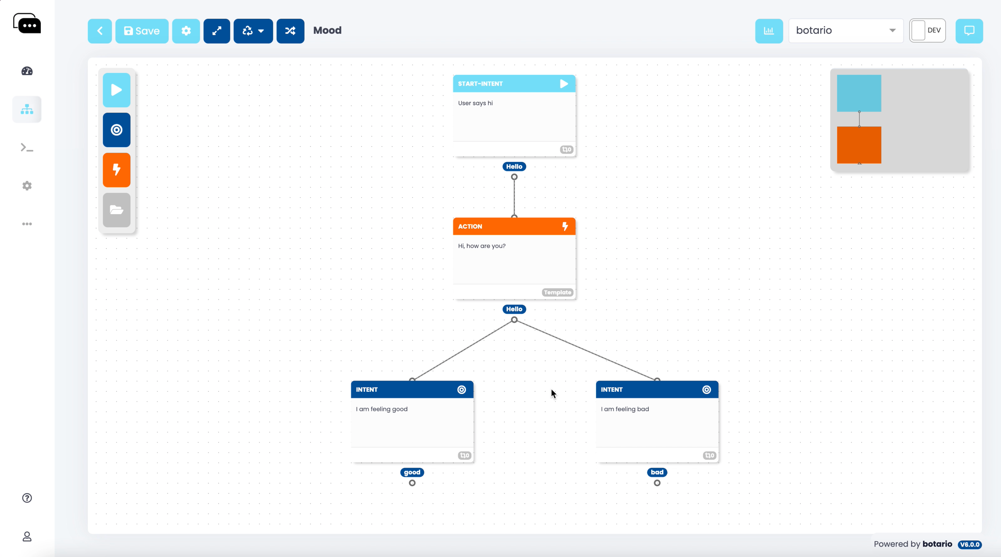The height and width of the screenshot is (557, 1001).
Task: Add a start-intent node from the palette
Action: (x=116, y=90)
